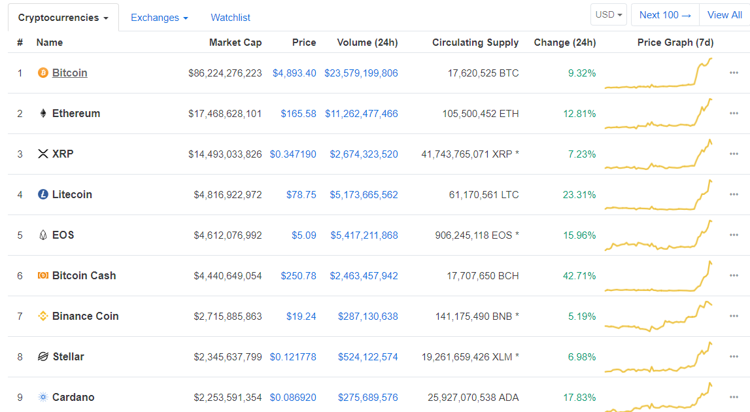Viewport: 750px width, 412px height.
Task: Click XRP price $0.347190
Action: [x=293, y=154]
